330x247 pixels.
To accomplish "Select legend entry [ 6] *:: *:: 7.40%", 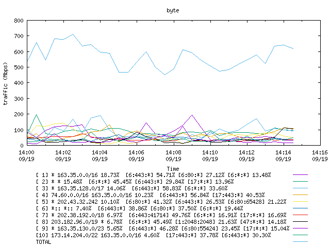I will point(140,208).
